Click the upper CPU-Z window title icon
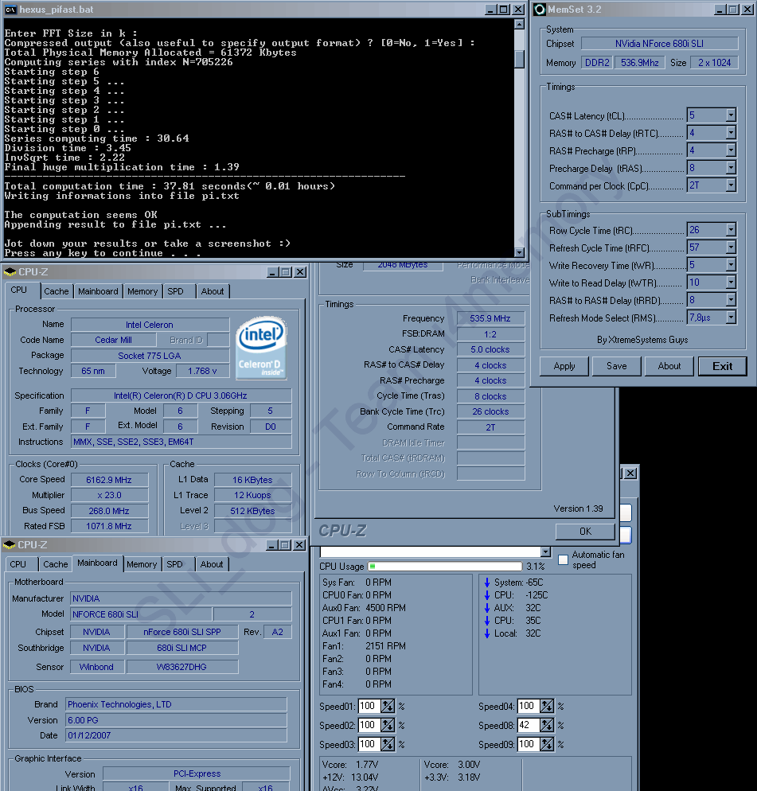 [10, 272]
